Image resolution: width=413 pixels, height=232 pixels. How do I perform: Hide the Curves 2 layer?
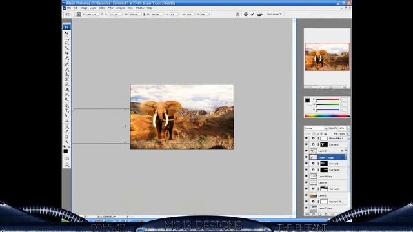point(307,144)
